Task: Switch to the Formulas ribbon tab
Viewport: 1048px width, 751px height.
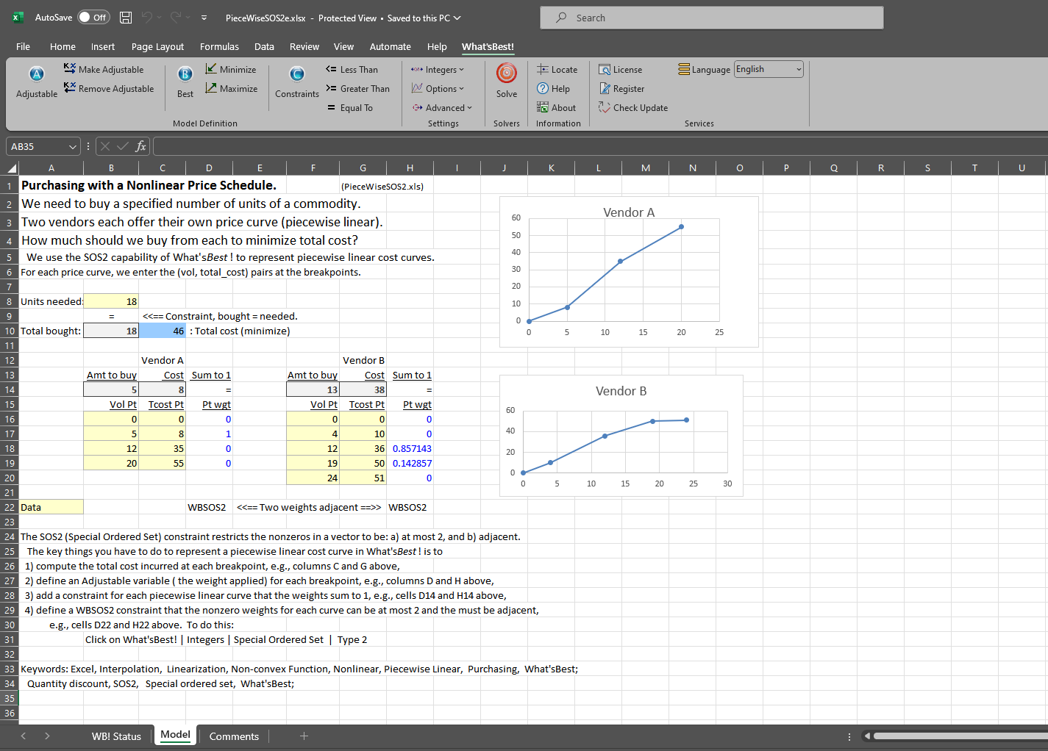Action: [219, 46]
